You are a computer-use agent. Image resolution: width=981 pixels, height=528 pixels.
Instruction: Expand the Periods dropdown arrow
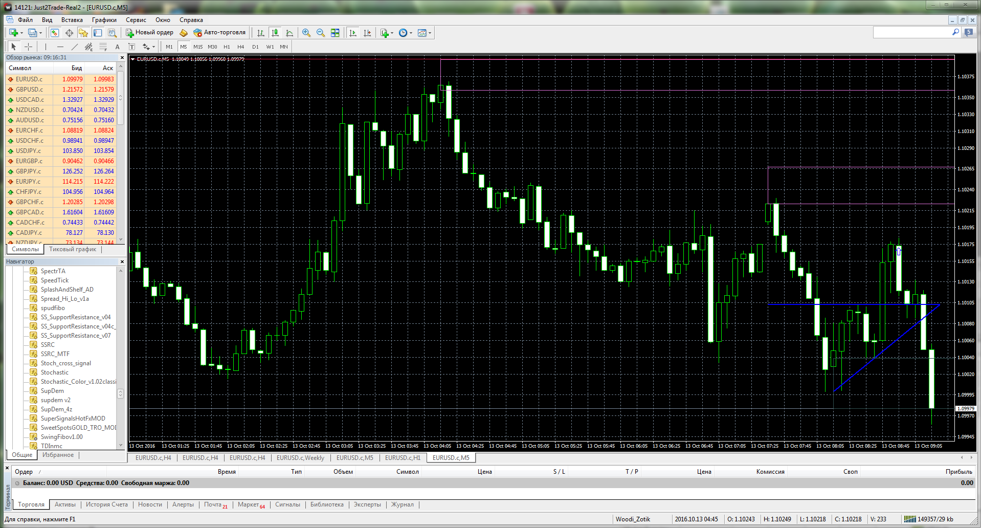[x=411, y=33]
